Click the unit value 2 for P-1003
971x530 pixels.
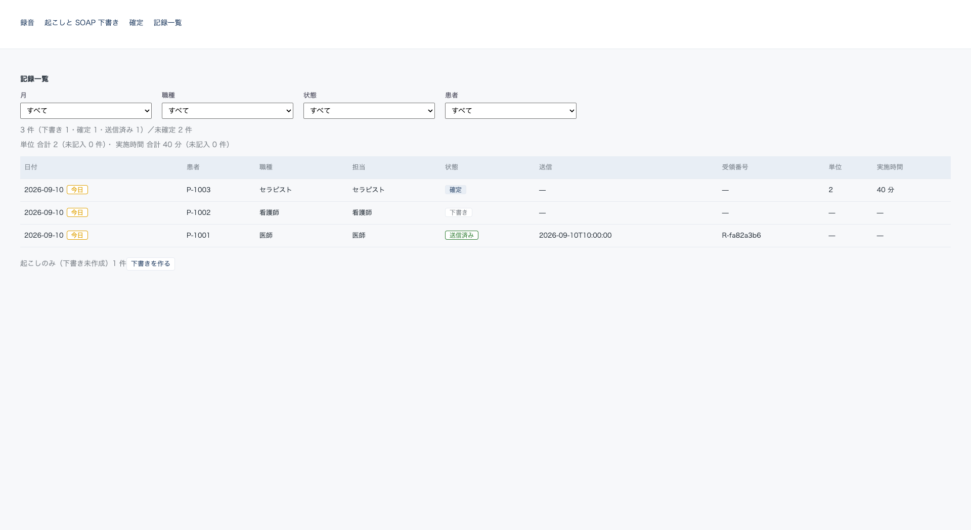point(830,190)
